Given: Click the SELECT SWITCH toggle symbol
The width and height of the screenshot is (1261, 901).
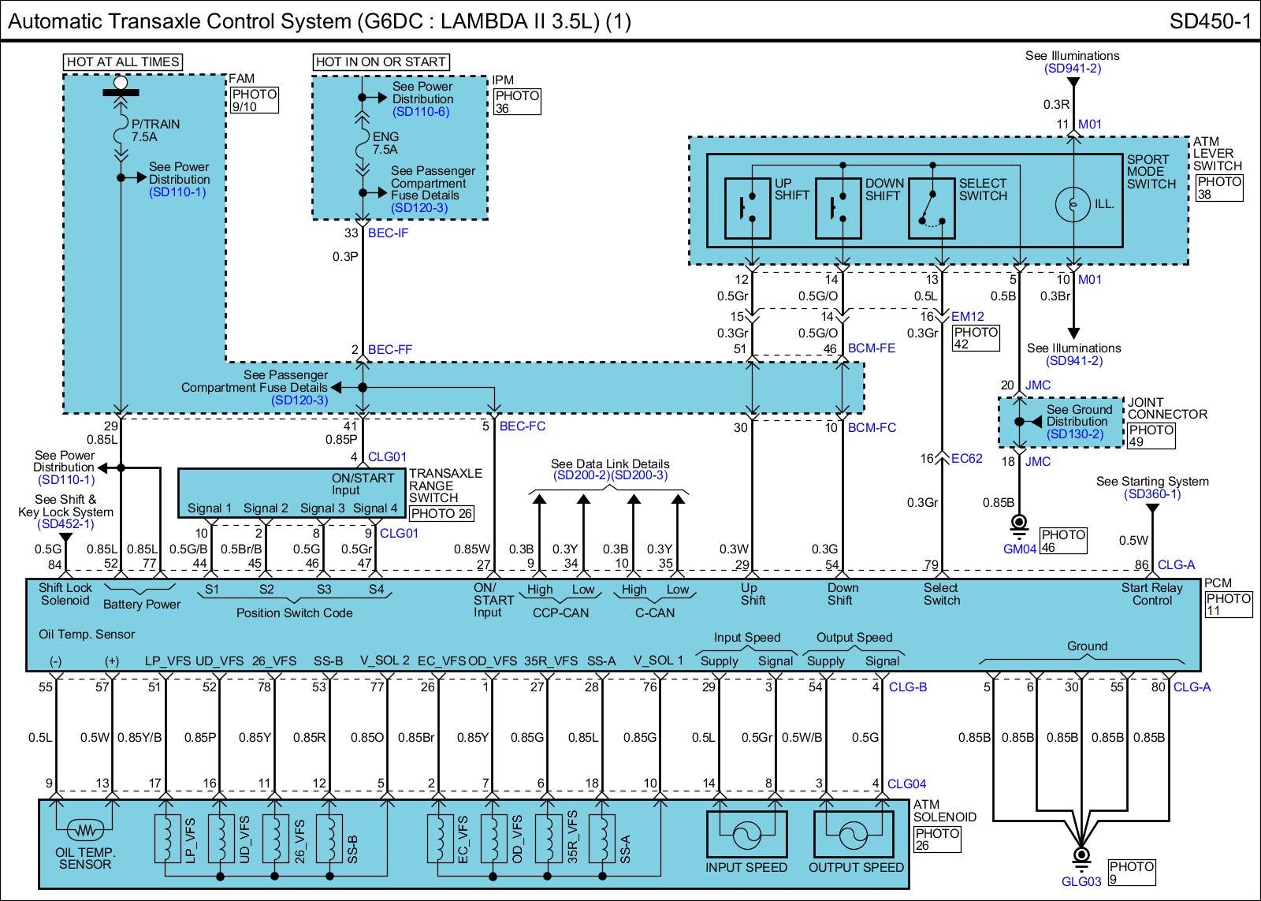Looking at the screenshot, I should click(x=932, y=207).
